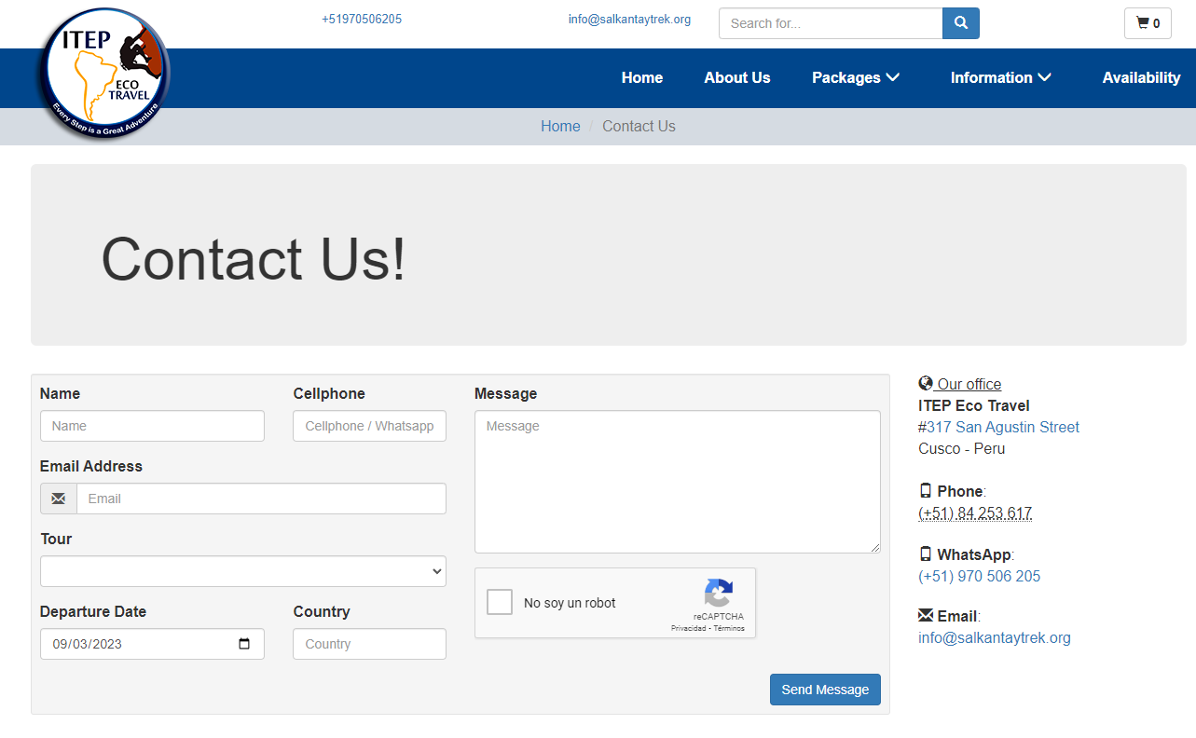This screenshot has height=738, width=1196.
Task: Go to Home in the navigation bar
Action: pos(642,77)
